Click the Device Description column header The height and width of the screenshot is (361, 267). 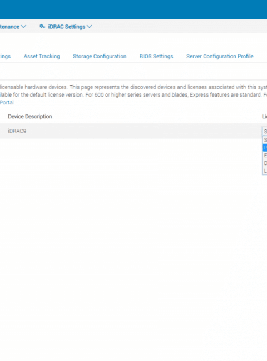(30, 117)
